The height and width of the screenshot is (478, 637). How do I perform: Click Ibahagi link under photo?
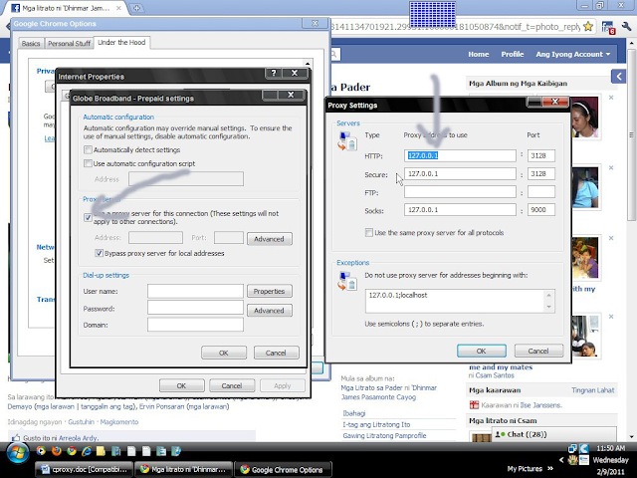coord(354,413)
